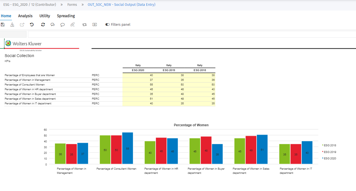Image resolution: width=356 pixels, height=191 pixels.
Task: Click the submit workflow icon
Action: pos(12,24)
